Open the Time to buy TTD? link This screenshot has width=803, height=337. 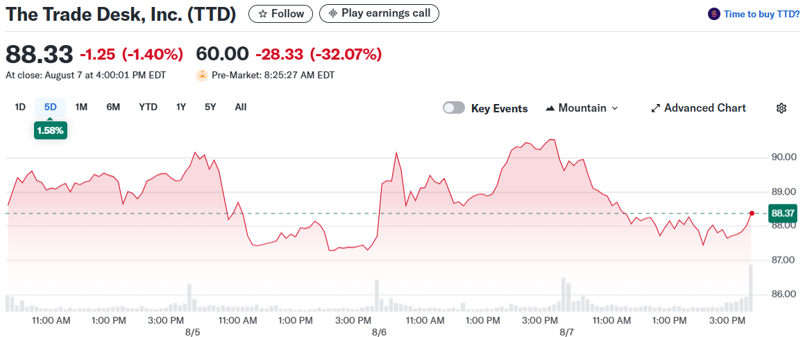[761, 15]
